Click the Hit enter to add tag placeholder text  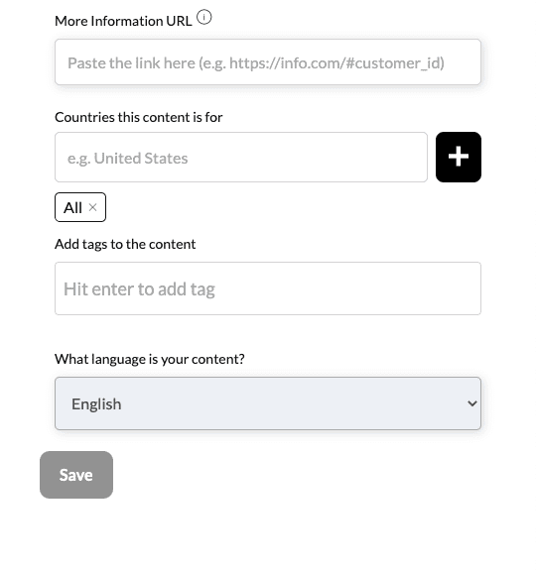pyautogui.click(x=139, y=289)
